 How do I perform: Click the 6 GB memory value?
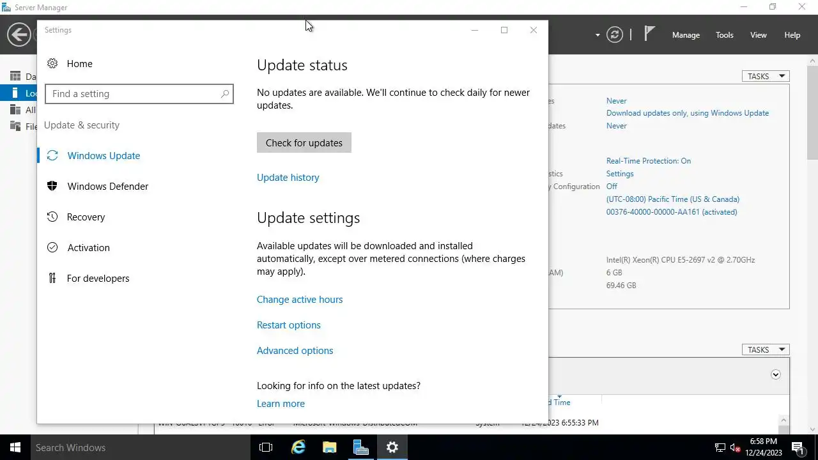(x=614, y=273)
